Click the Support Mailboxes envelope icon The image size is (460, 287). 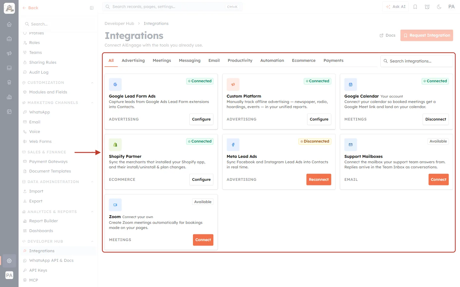pos(350,145)
